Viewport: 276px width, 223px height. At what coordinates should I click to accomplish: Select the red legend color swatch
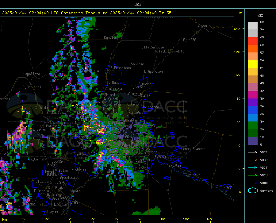[x=253, y=41]
